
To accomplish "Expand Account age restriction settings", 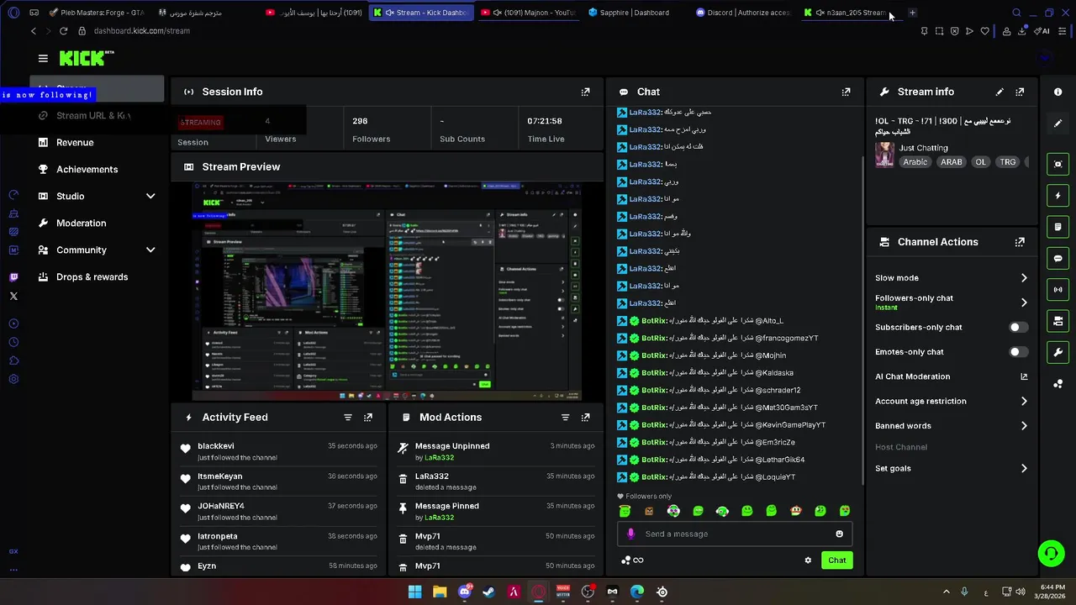I will (1024, 402).
